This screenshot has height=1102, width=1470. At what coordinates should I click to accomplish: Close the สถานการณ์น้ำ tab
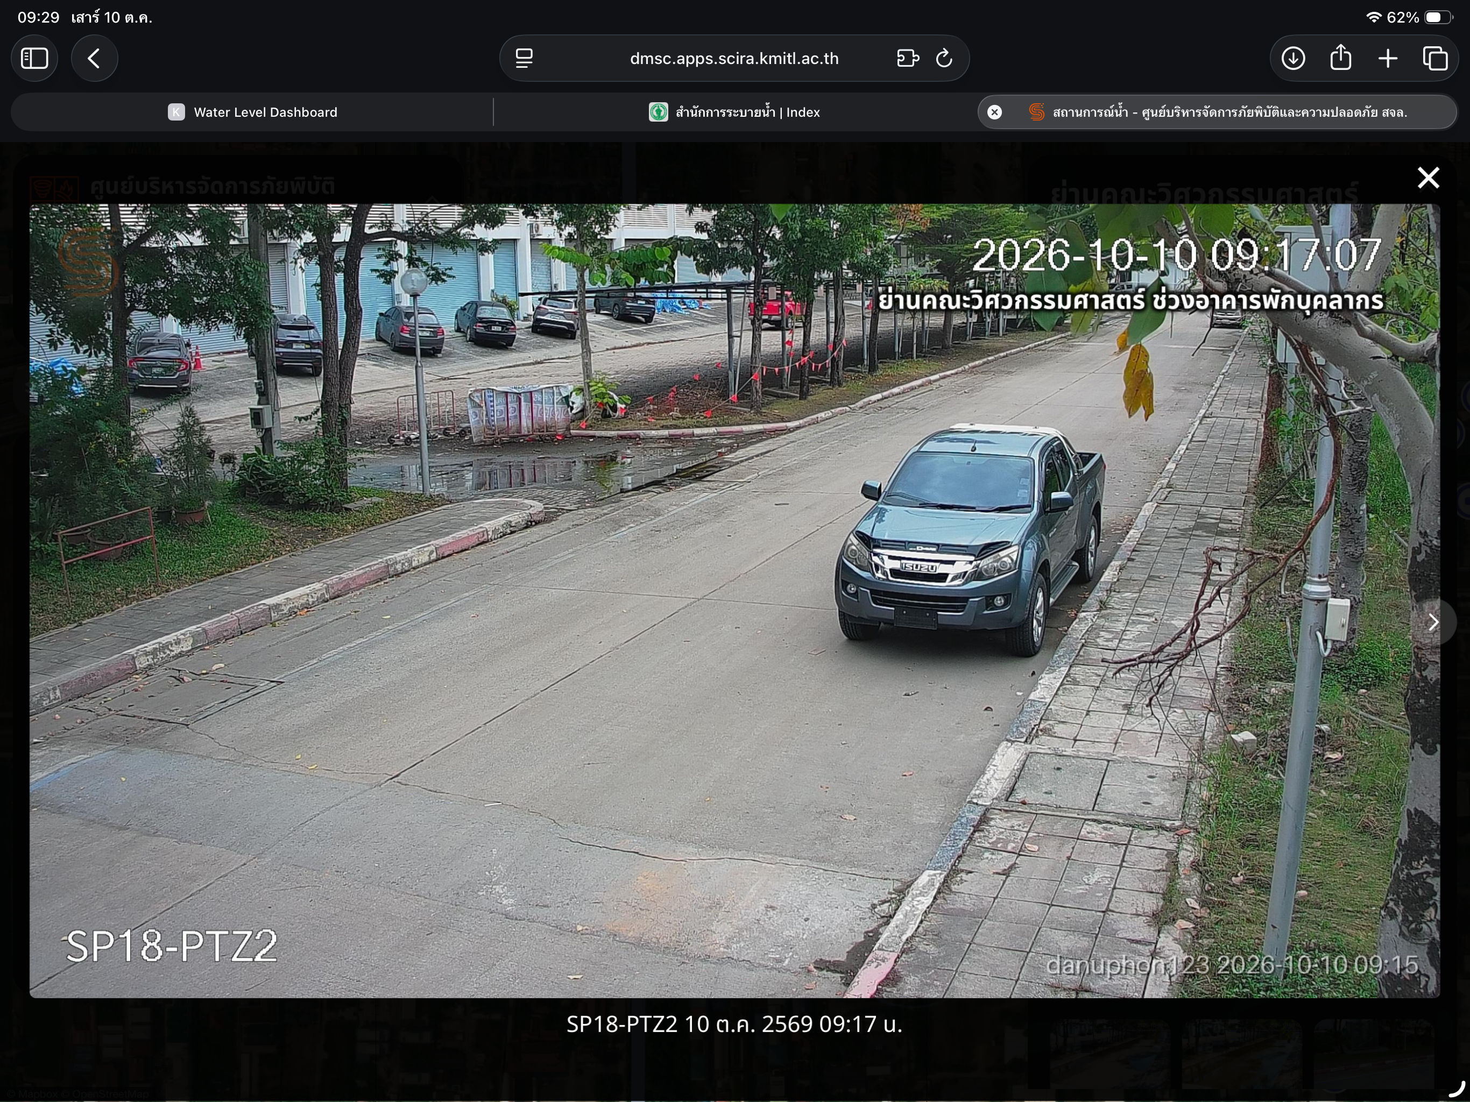[x=994, y=112]
